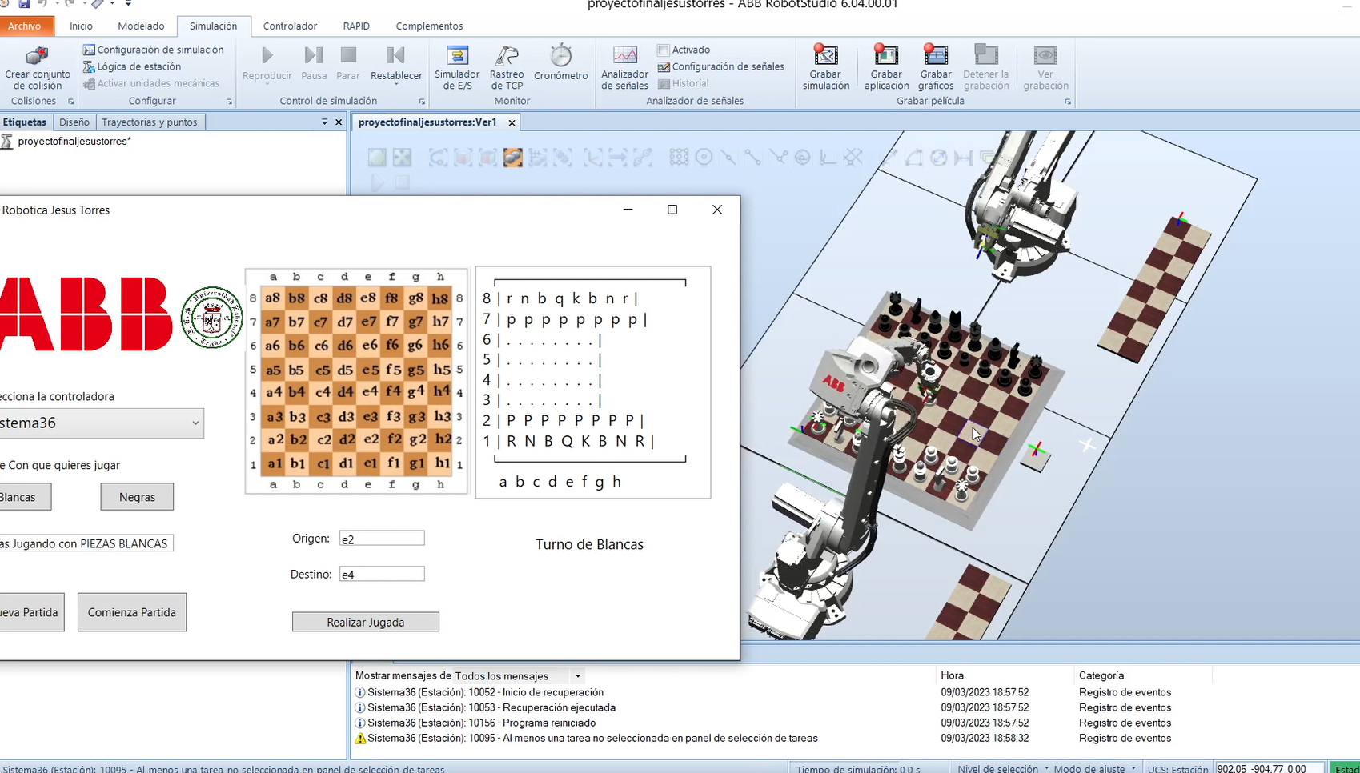Open Configuración de simulación
Image resolution: width=1360 pixels, height=773 pixels.
click(x=154, y=50)
